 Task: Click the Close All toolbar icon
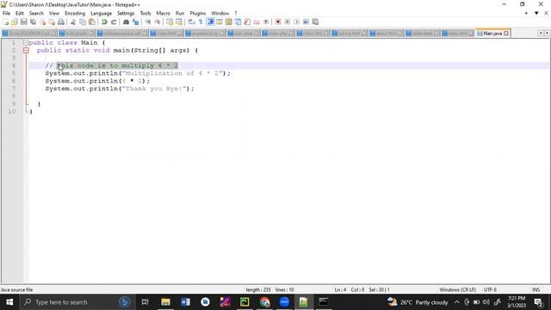(x=52, y=22)
